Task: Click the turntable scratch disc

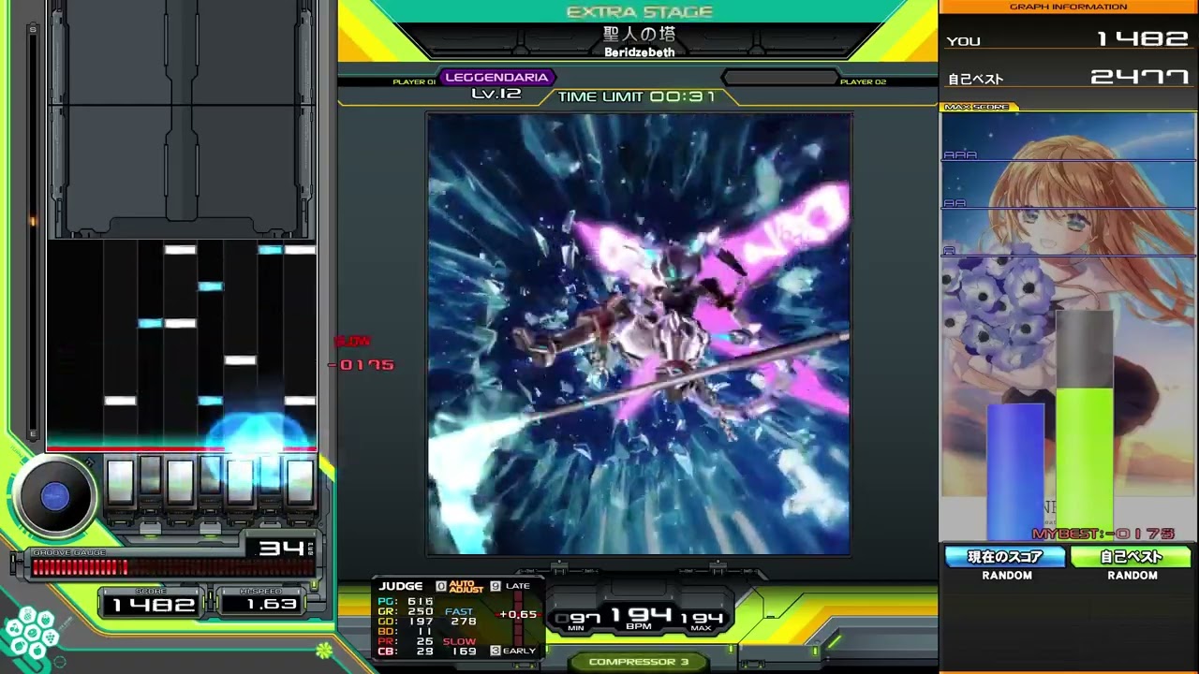Action: click(x=54, y=497)
